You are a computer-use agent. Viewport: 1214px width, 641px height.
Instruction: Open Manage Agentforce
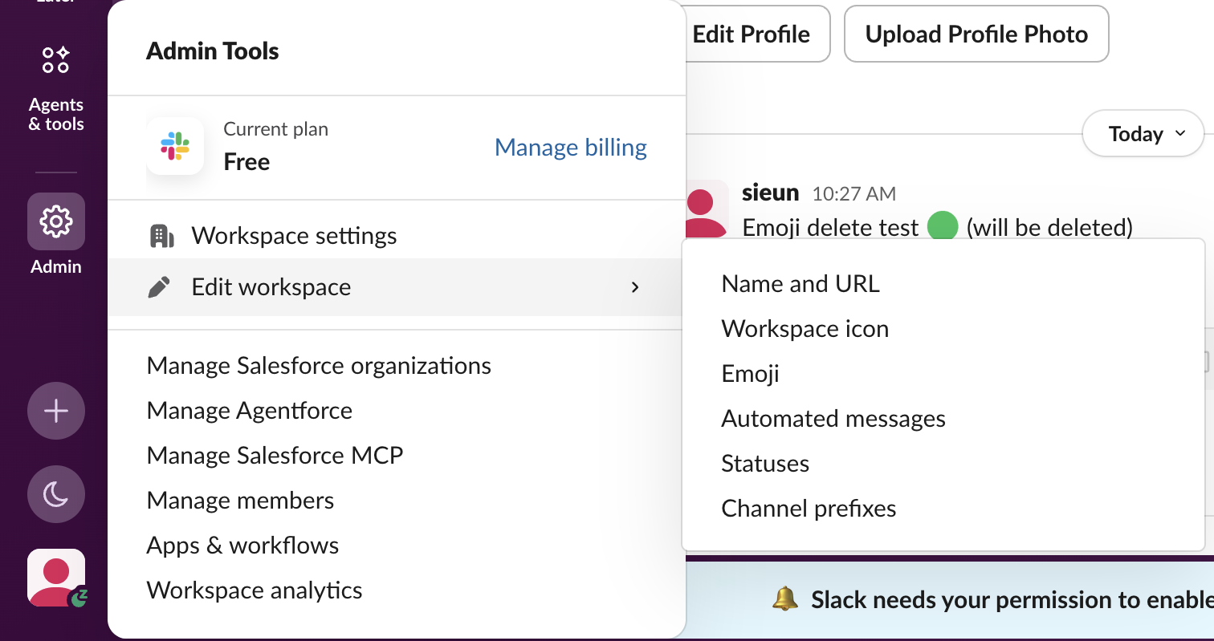click(x=397, y=411)
